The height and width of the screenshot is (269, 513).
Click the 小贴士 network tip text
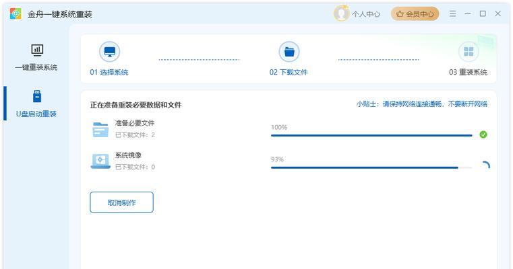pos(422,104)
